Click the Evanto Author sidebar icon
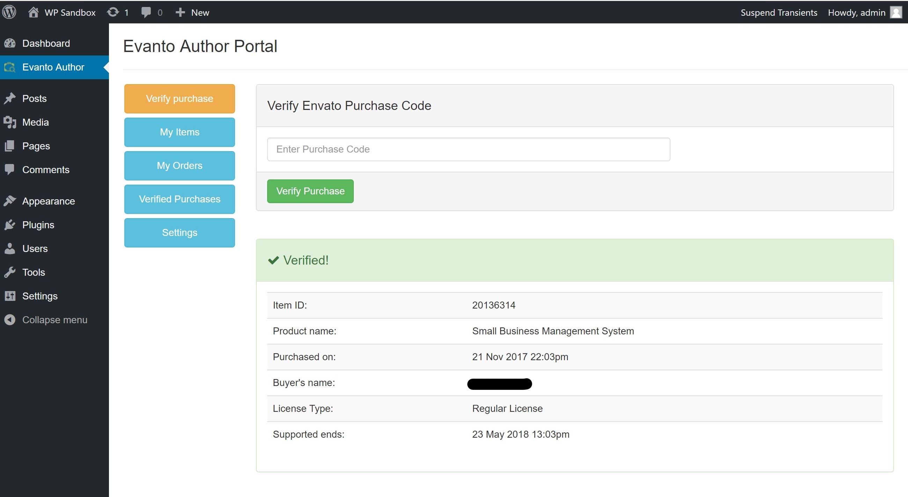 tap(10, 67)
